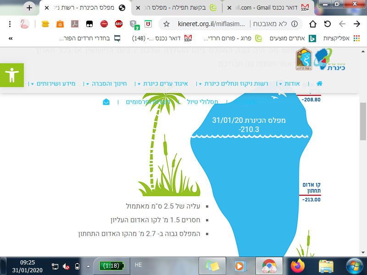Image resolution: width=367 pixels, height=275 pixels.
Task: Click the envelope contact icon
Action: pos(106,102)
